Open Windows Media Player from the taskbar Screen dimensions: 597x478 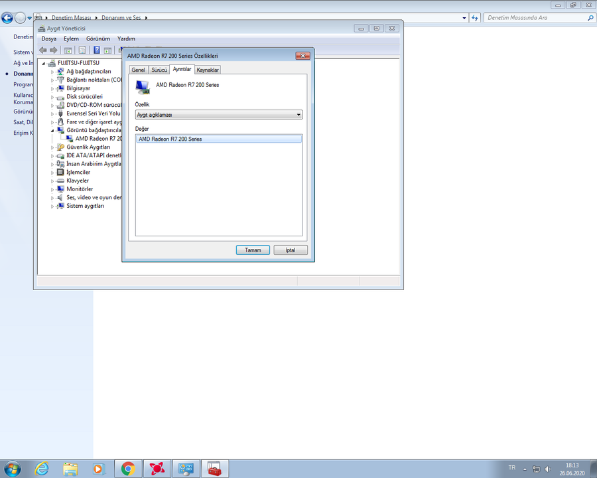point(98,469)
